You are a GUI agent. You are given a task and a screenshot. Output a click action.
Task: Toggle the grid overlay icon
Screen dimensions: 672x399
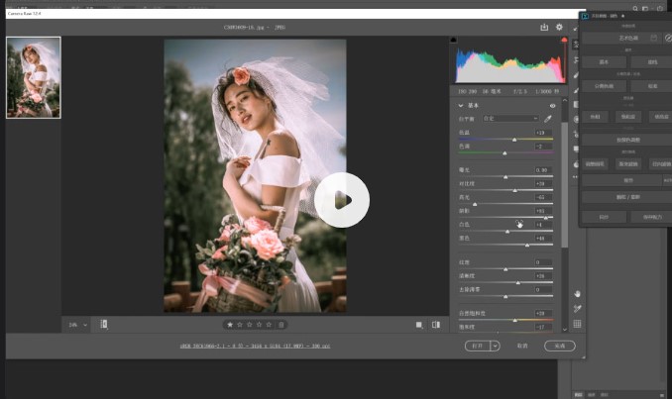tap(577, 324)
